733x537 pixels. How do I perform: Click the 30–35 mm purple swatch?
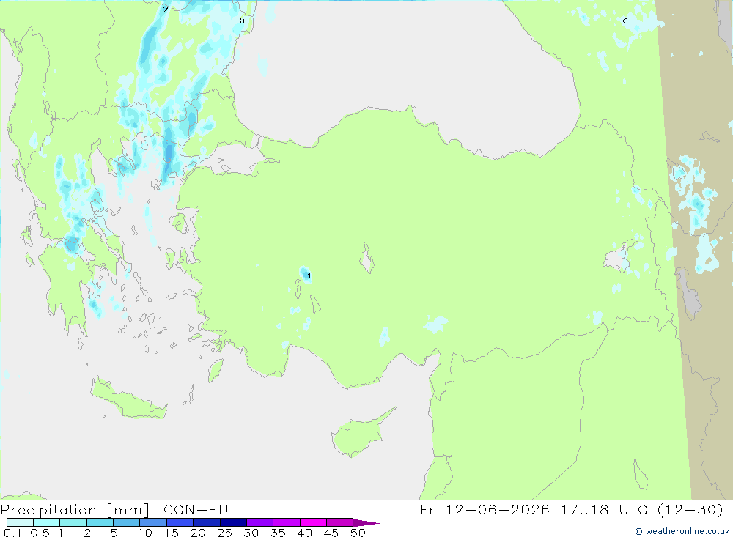point(259,522)
